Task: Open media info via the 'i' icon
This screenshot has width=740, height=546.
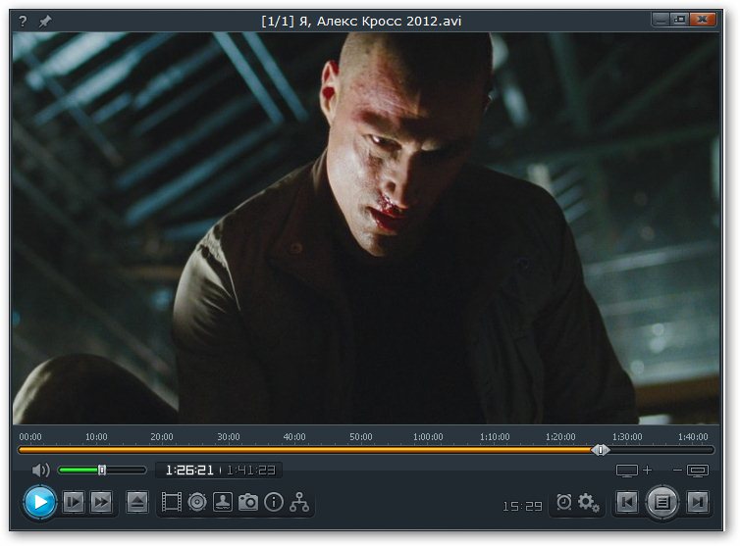Action: [x=274, y=503]
